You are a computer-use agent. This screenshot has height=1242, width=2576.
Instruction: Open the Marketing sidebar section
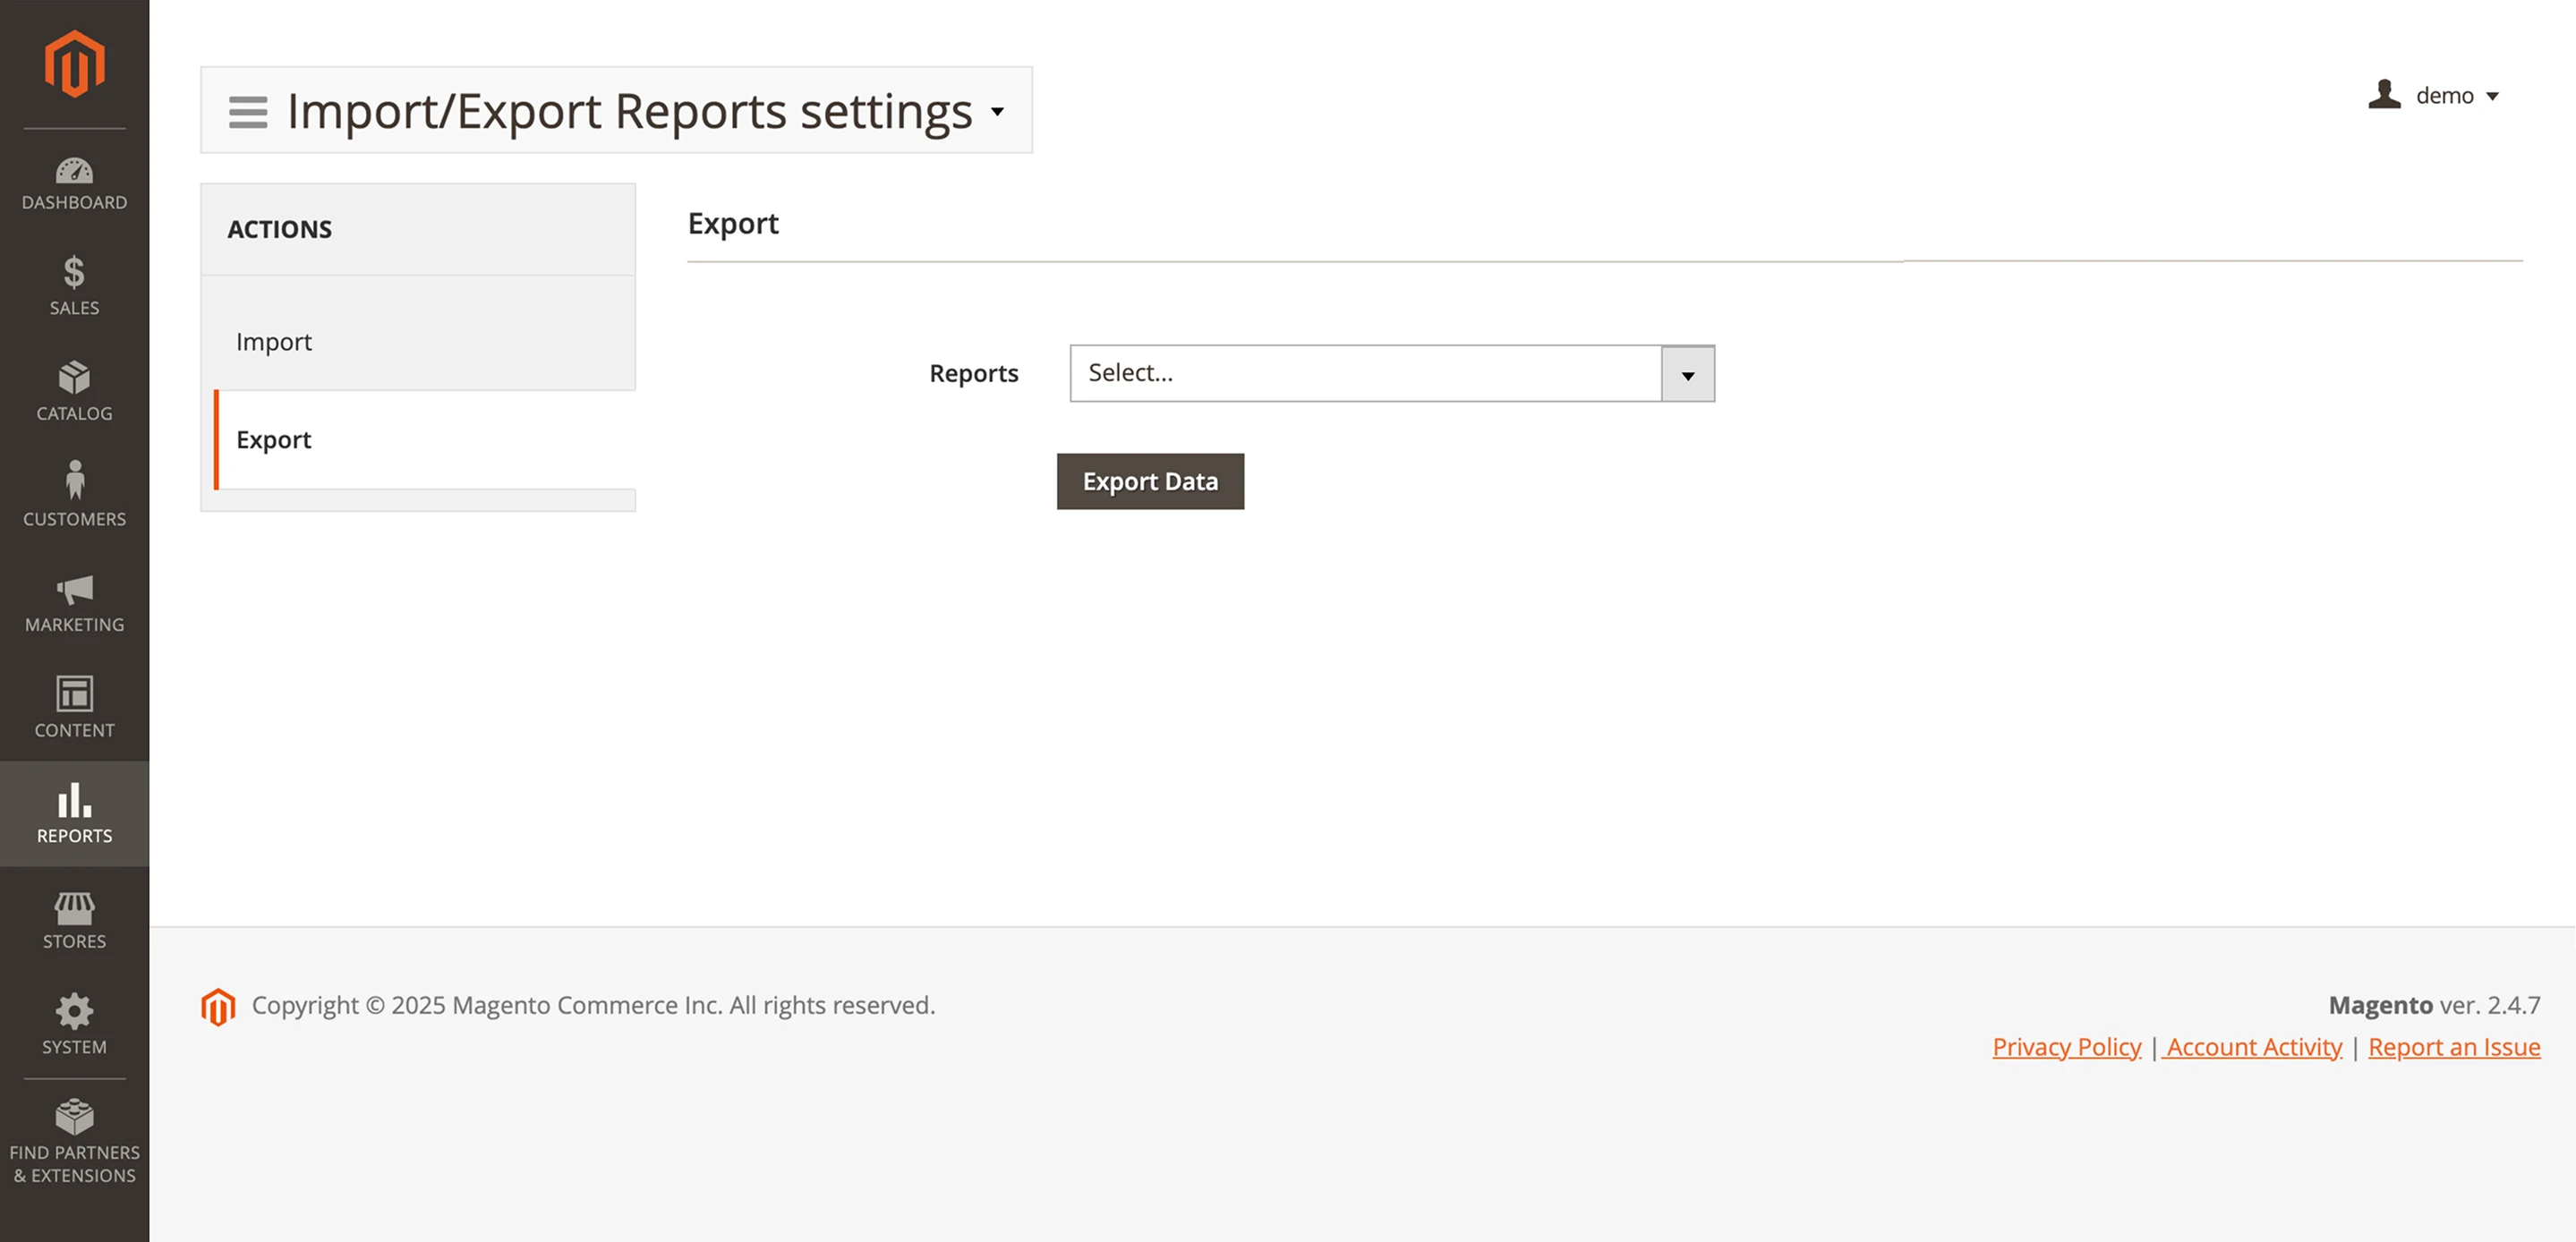[x=74, y=604]
